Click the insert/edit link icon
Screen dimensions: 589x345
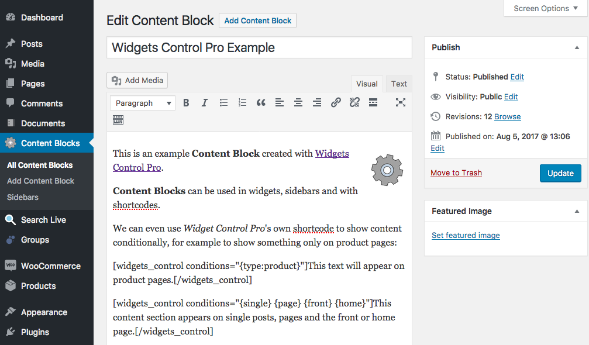[x=336, y=102]
